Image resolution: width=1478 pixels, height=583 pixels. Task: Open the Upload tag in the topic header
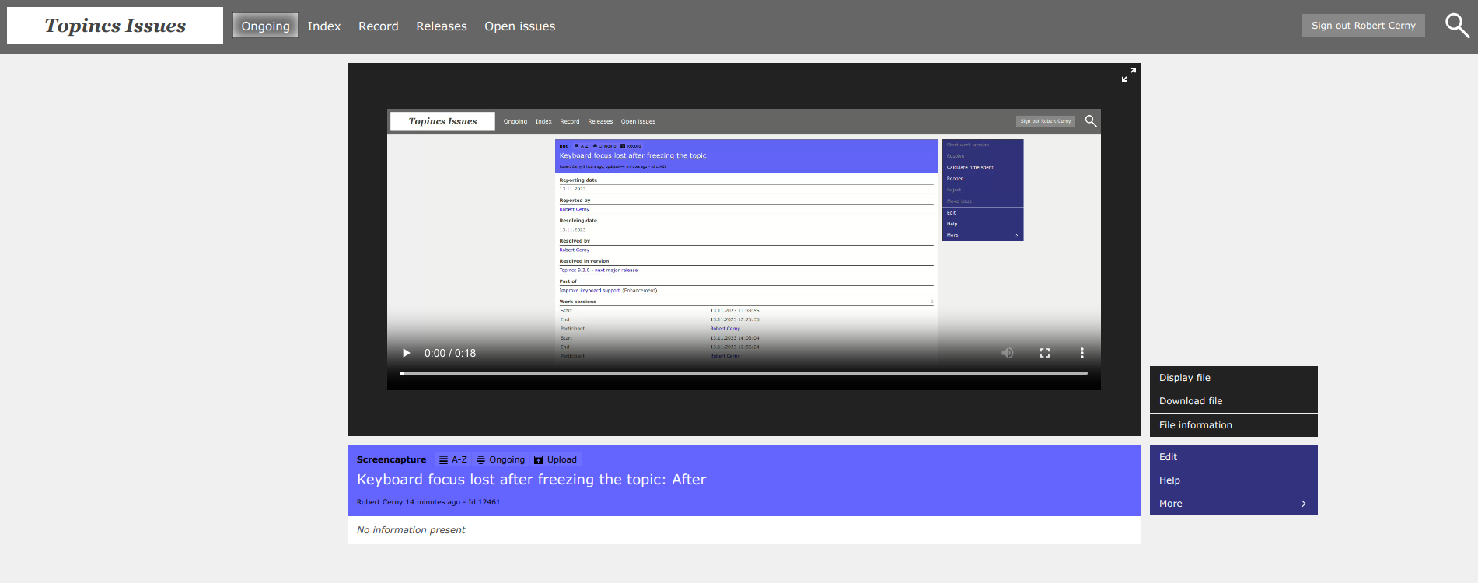coord(555,459)
